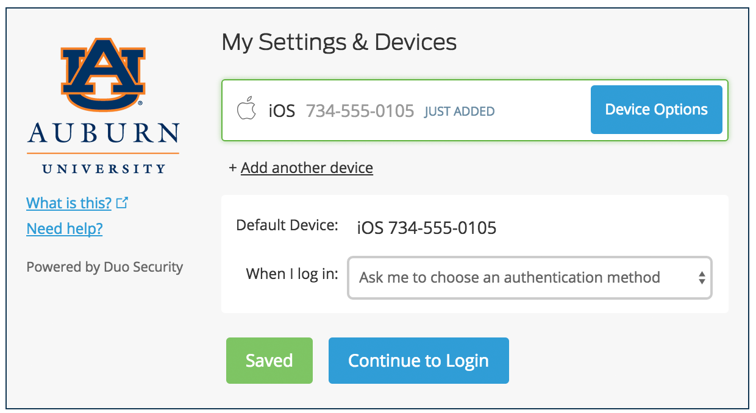Click the Apple logo device icon

(246, 110)
